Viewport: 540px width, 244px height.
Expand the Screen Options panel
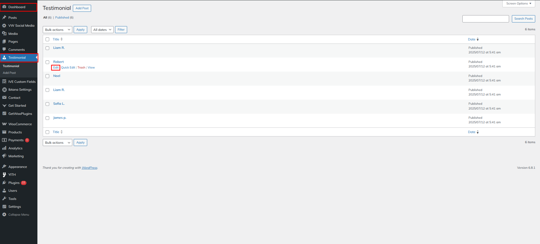tap(518, 3)
